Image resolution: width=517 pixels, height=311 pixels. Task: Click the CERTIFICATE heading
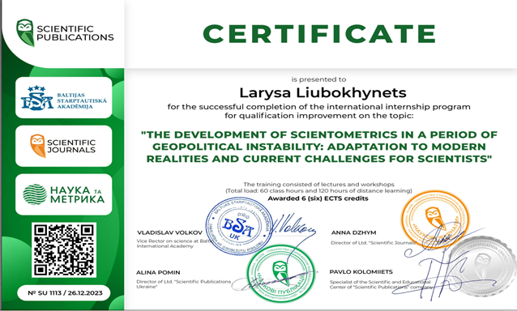click(x=319, y=33)
